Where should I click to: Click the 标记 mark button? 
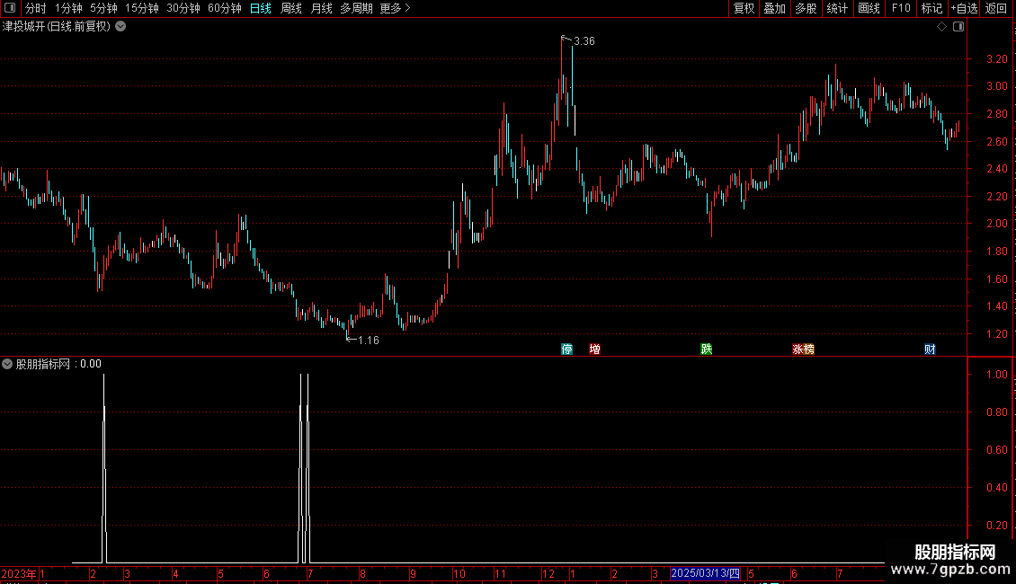[931, 8]
